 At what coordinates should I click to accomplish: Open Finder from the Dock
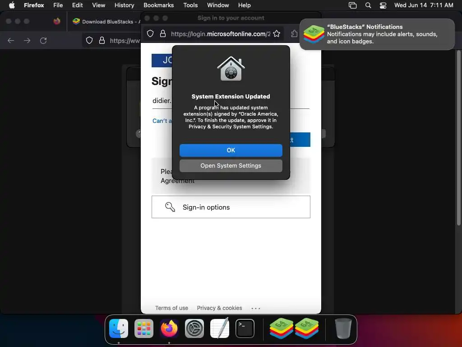pyautogui.click(x=119, y=328)
